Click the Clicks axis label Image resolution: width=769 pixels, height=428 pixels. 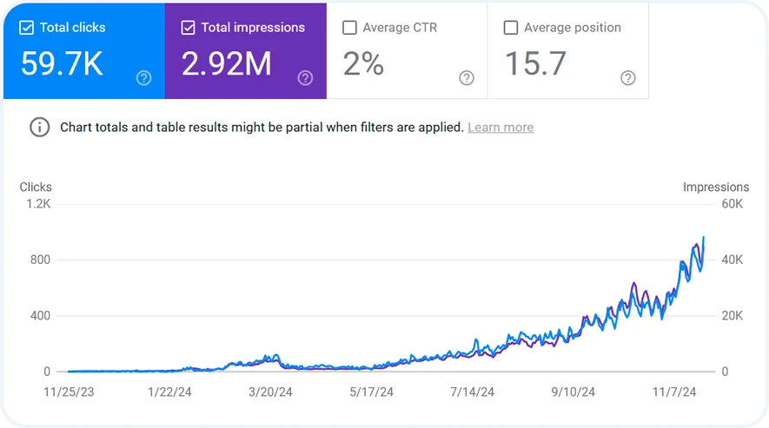(x=36, y=188)
